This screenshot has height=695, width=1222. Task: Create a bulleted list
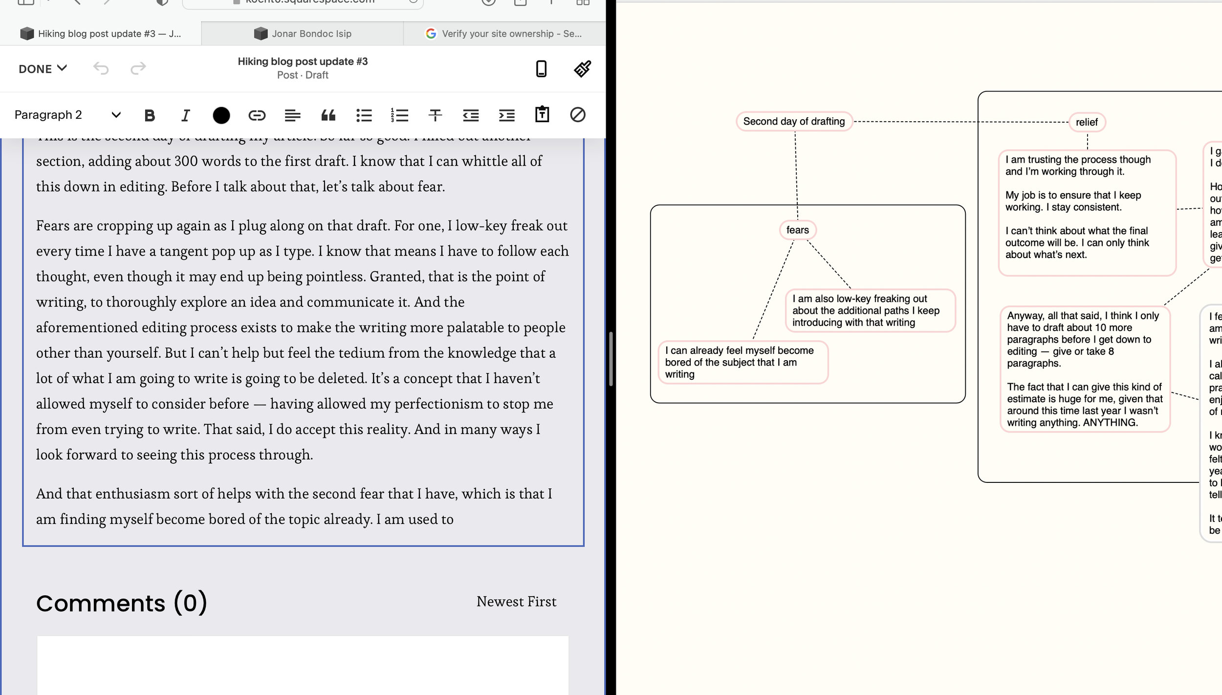(x=364, y=115)
